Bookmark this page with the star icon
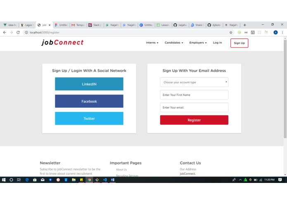Viewport: 287px width, 204px height. point(231,32)
